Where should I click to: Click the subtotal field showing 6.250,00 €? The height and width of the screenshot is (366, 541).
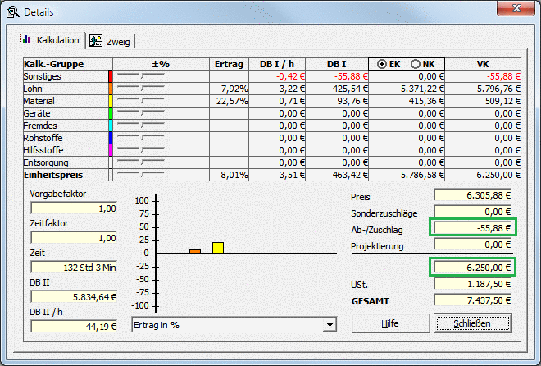coord(473,268)
